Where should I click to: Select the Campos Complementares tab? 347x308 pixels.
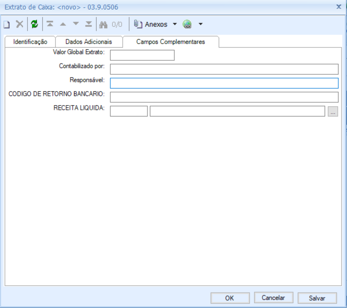(171, 42)
